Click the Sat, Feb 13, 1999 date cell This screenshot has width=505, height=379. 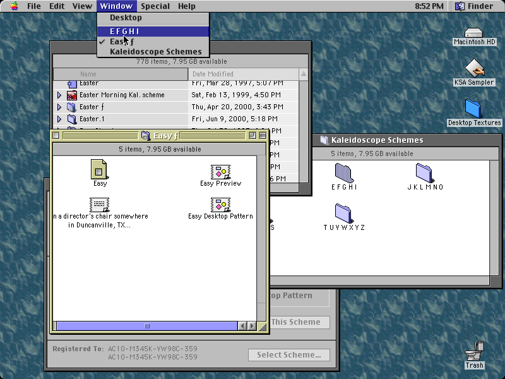pos(236,95)
